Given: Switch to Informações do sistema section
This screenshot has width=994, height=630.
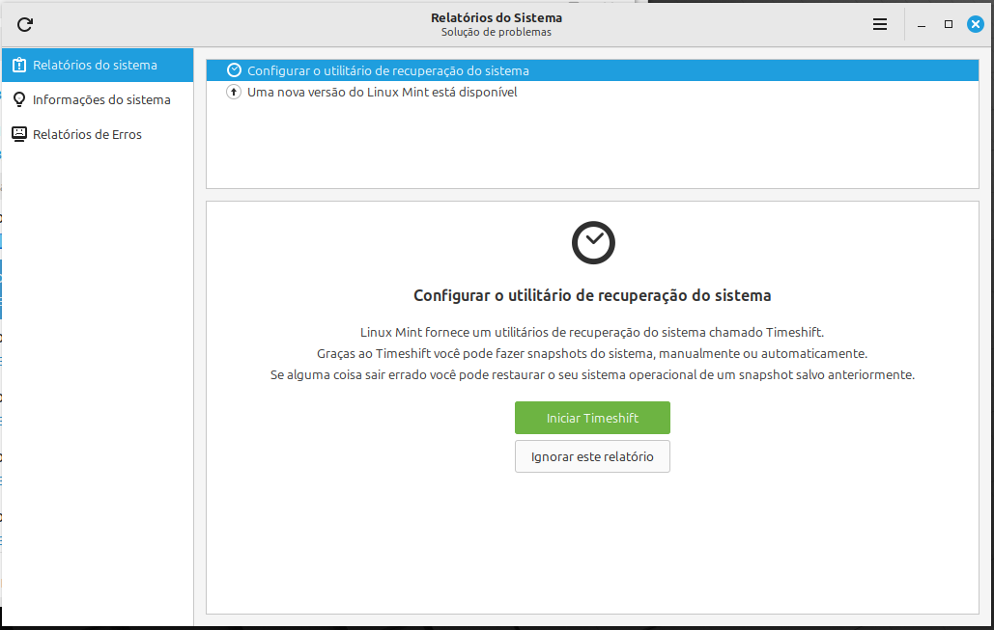Looking at the screenshot, I should point(101,100).
